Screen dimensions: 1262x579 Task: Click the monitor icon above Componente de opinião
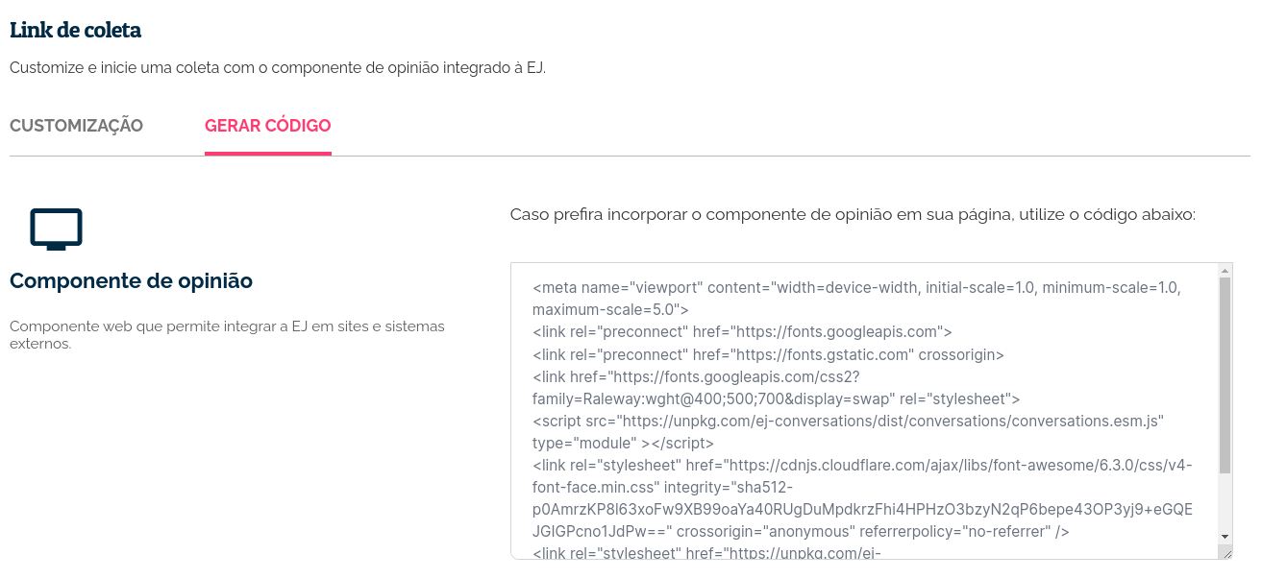click(56, 229)
